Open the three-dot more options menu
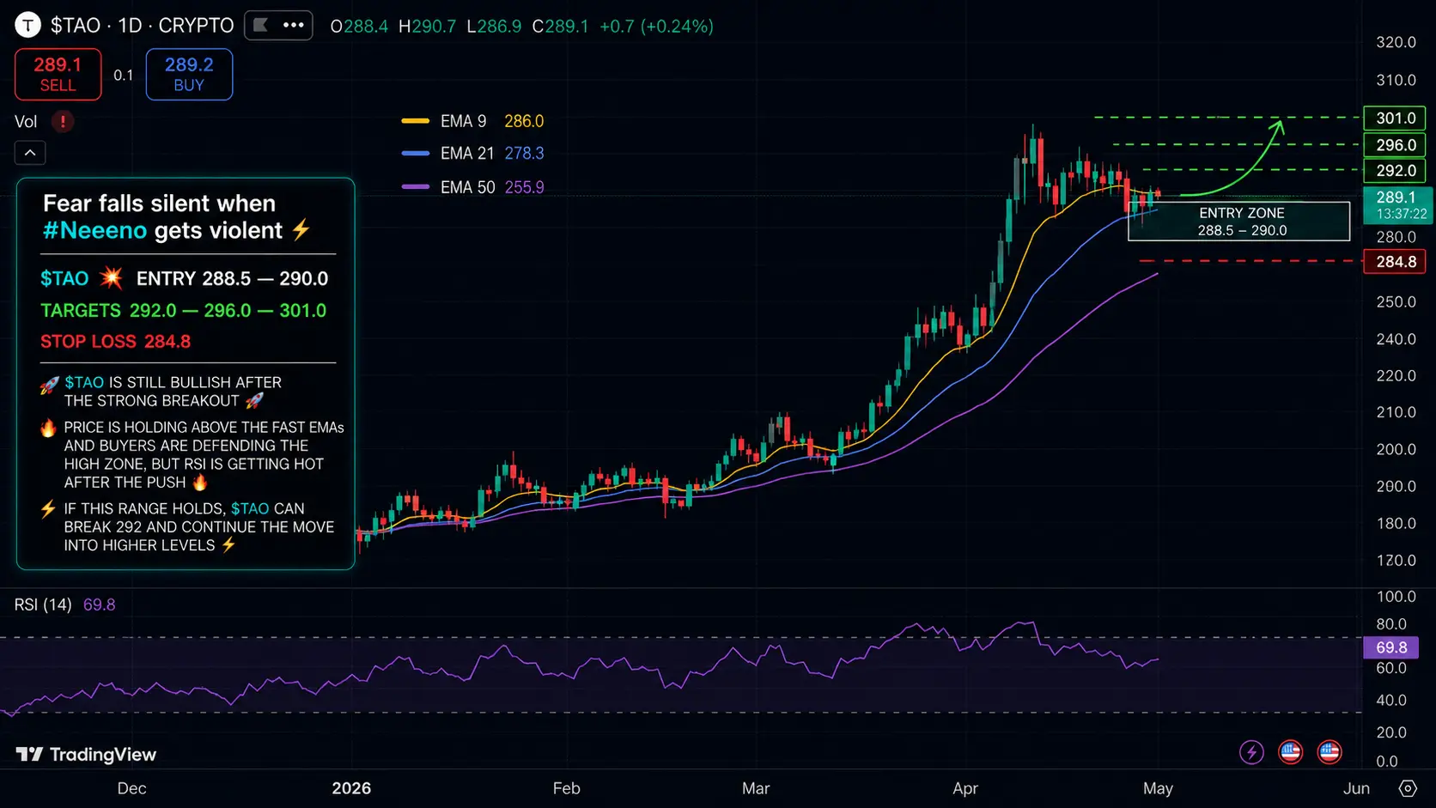The image size is (1436, 808). coord(294,25)
